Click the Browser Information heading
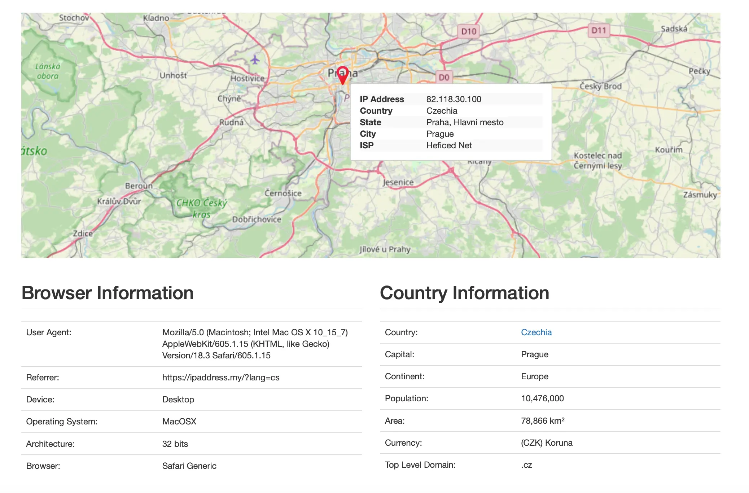 108,293
